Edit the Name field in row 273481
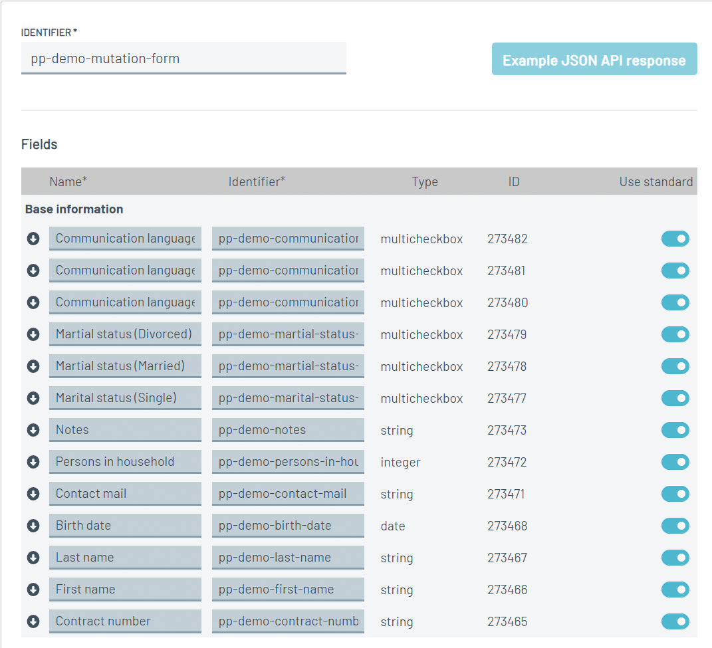This screenshot has height=648, width=712. pyautogui.click(x=126, y=270)
